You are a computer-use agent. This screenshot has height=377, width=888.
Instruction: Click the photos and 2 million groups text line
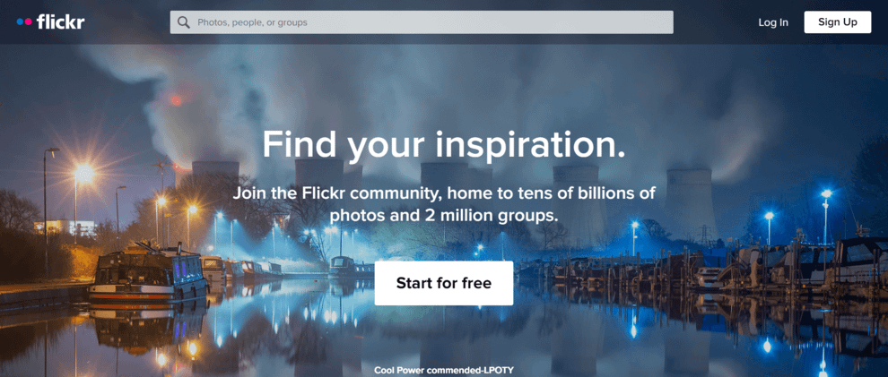point(444,215)
